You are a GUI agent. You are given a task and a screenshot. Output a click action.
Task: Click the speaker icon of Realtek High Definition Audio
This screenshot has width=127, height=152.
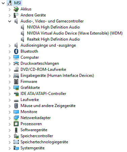23,39
